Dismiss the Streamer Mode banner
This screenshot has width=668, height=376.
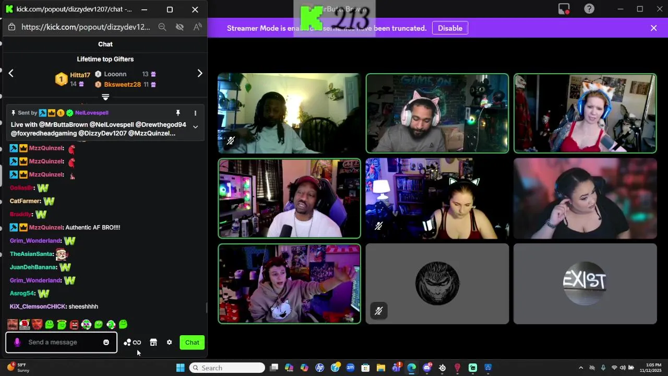tap(653, 28)
